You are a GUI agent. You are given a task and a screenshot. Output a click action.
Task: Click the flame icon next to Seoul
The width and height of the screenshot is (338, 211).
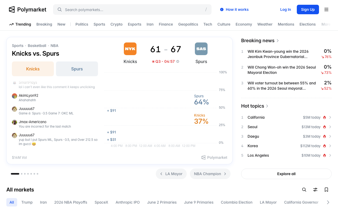pyautogui.click(x=325, y=127)
